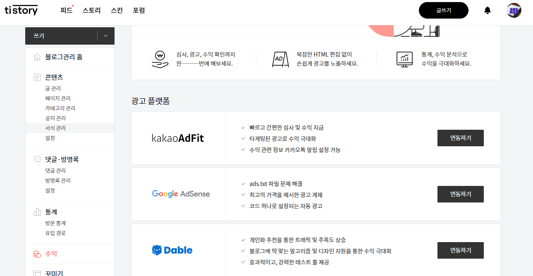
Task: Click the speech bubble icon beside 댓글·방명록
Action: [37, 159]
